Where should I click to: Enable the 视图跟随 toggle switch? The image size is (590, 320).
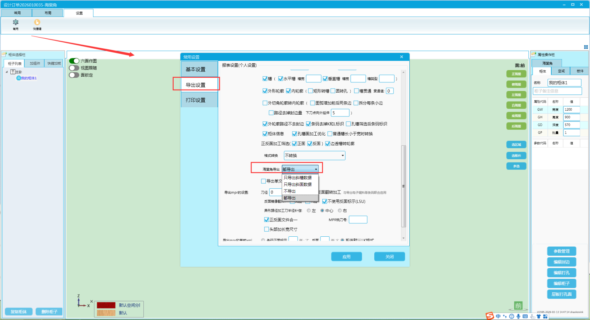[x=74, y=68]
